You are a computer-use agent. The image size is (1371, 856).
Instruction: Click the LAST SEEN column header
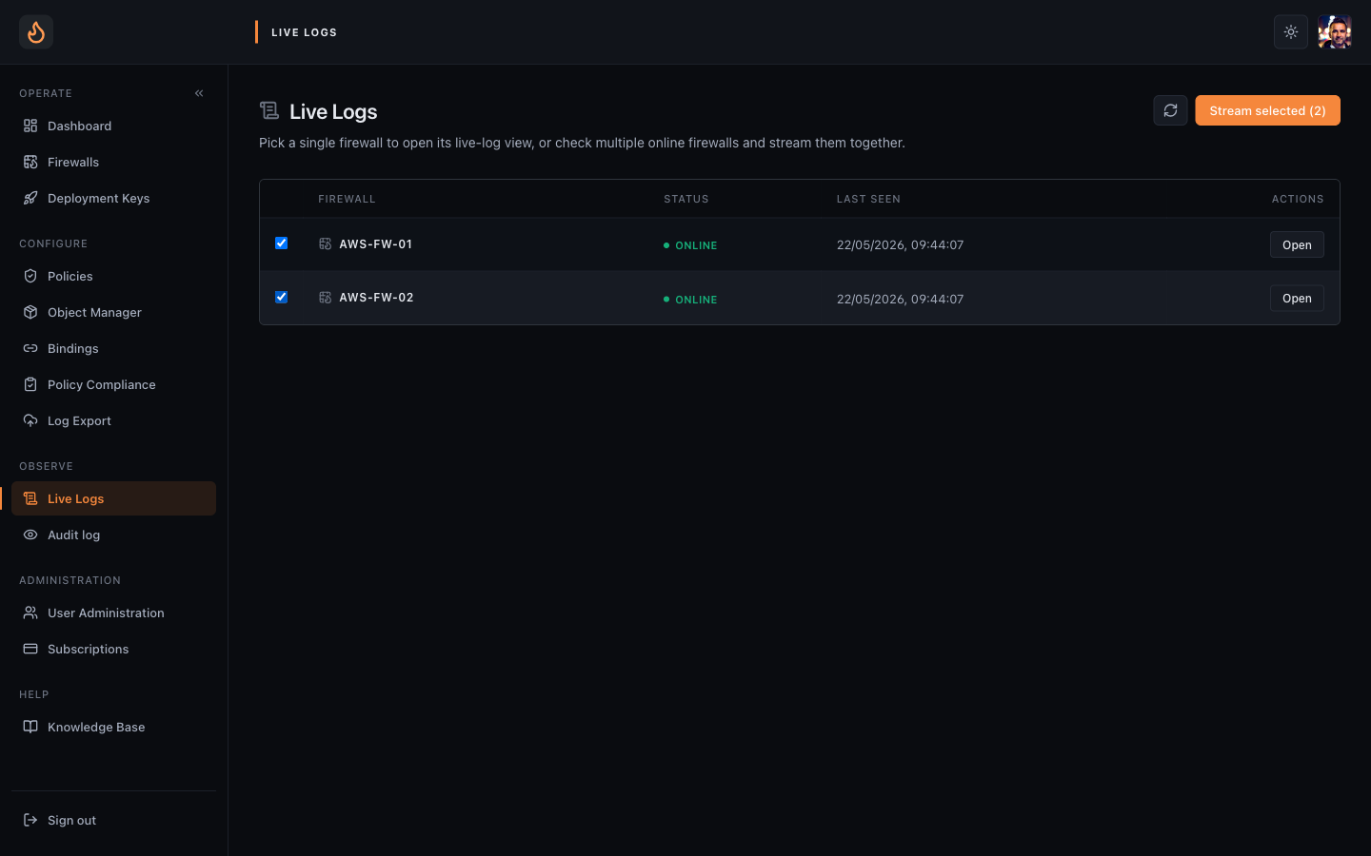(x=868, y=199)
